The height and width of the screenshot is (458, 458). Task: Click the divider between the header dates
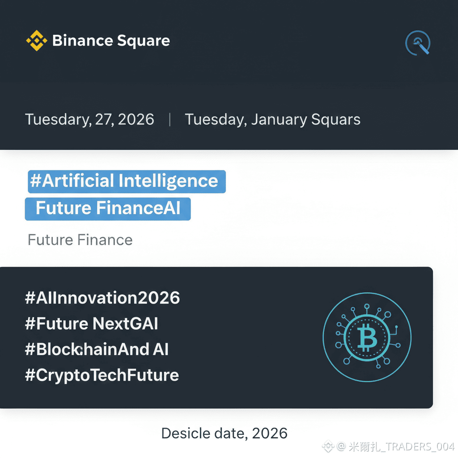[170, 120]
